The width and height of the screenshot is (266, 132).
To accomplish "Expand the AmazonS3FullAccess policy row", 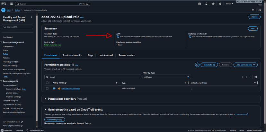I will (54, 89).
